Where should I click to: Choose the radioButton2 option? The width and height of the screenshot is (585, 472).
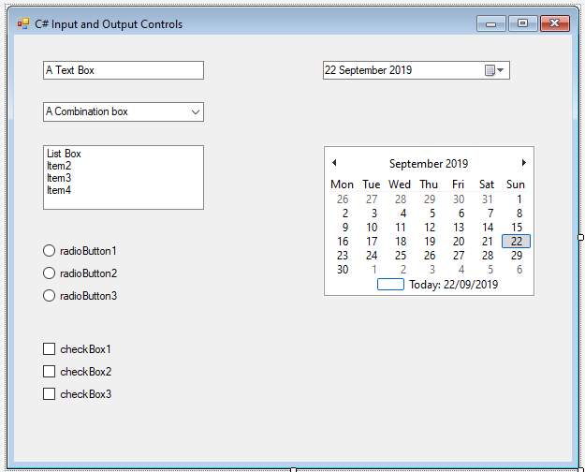(x=50, y=273)
